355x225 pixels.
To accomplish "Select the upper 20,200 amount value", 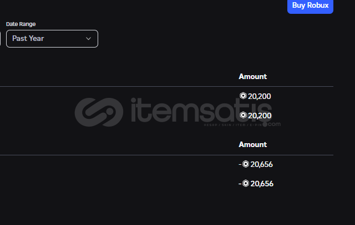I will coord(260,96).
